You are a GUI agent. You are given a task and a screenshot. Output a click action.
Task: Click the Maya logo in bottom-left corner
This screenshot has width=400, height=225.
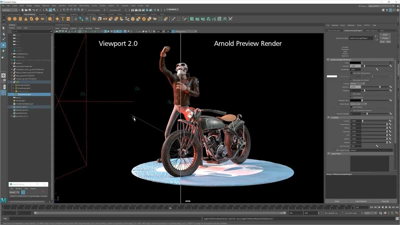pos(3,200)
